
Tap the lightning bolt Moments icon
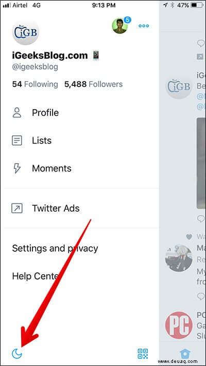tap(17, 168)
